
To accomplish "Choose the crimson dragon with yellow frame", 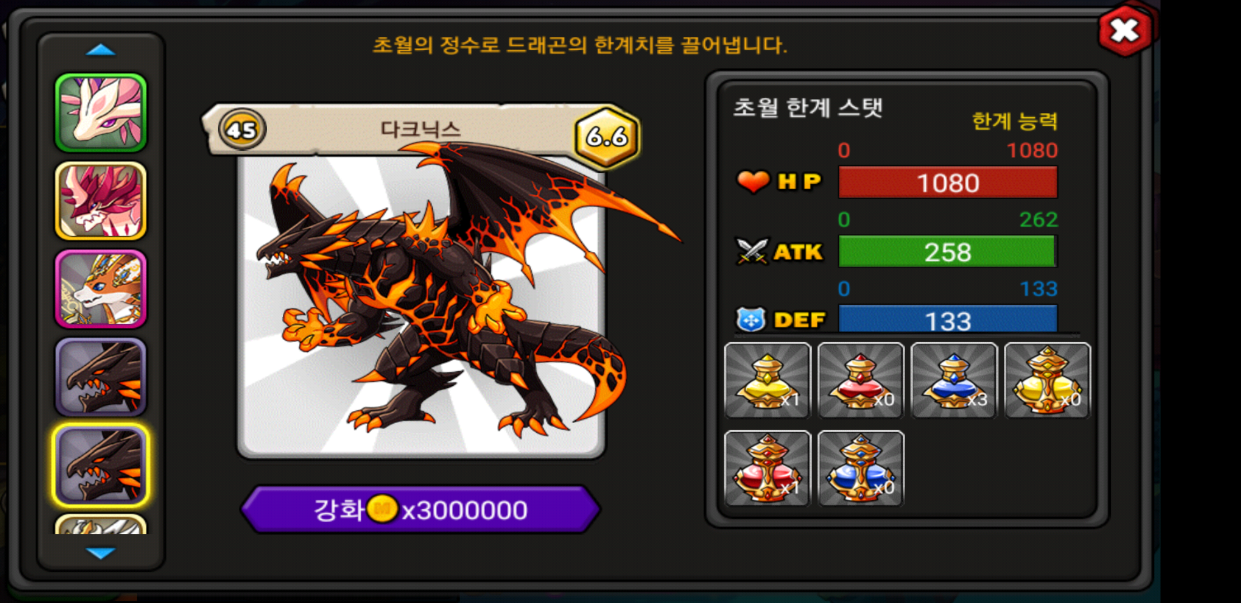I will (101, 201).
